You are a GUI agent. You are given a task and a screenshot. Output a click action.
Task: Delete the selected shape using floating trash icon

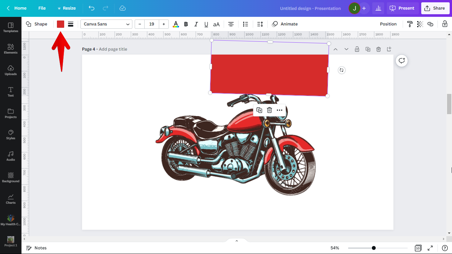[269, 110]
